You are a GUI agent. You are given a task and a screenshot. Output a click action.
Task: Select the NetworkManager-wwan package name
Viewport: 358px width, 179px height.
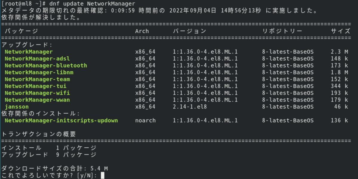(37, 100)
